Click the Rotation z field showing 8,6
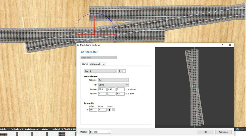Screen dimensions: 246x136 (120, 93)
